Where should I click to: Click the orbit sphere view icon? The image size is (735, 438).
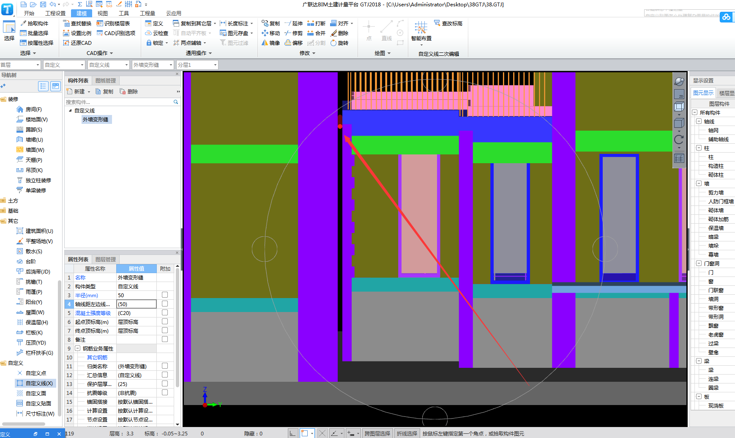(x=679, y=81)
